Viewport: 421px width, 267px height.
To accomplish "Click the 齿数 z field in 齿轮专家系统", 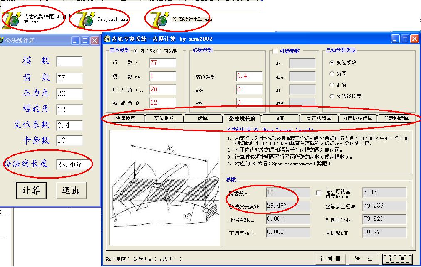I will (163, 63).
